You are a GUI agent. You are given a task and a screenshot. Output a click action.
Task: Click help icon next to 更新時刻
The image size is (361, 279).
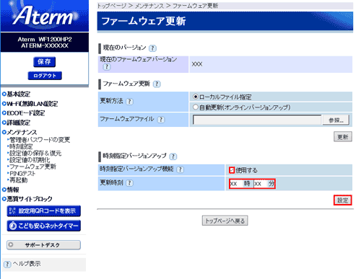coord(129,183)
